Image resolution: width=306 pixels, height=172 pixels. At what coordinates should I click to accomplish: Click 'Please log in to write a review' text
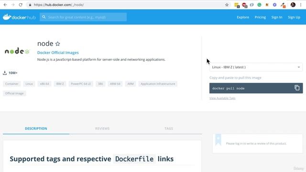click(256, 143)
